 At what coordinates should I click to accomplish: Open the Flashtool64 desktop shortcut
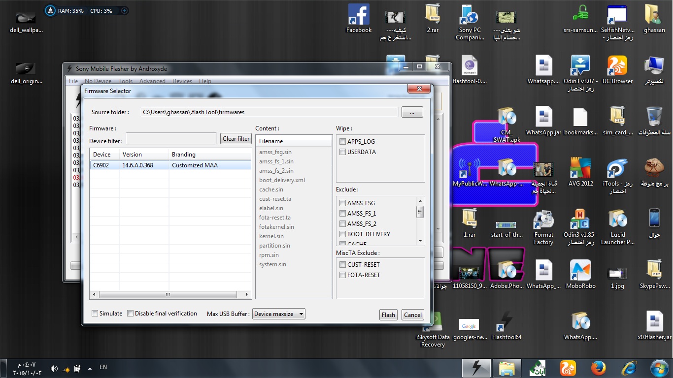(x=506, y=325)
